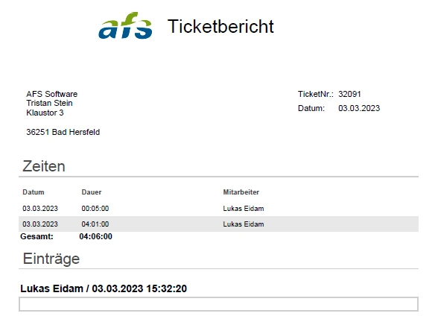
Task: Click the Gesamt total 04:06:00
Action: tap(95, 236)
